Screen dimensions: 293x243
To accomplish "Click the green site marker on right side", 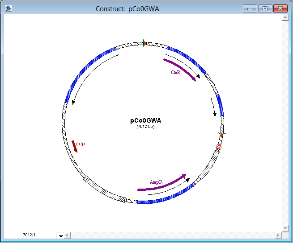I will pos(222,134).
